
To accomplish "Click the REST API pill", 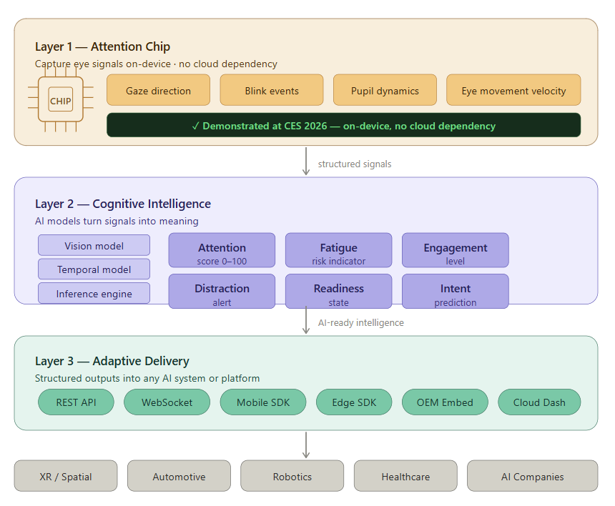I will point(76,402).
